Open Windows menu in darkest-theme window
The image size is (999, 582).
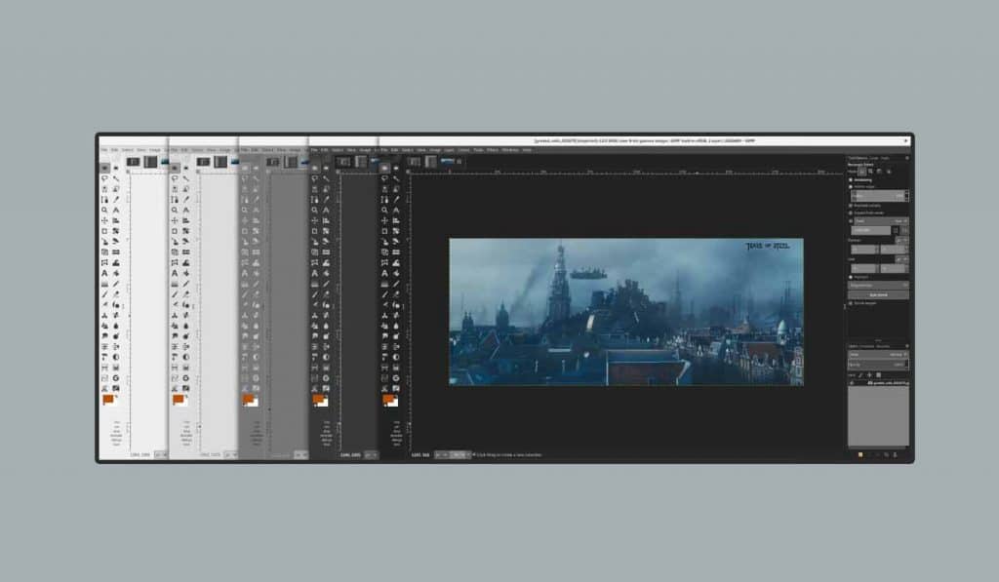click(510, 150)
